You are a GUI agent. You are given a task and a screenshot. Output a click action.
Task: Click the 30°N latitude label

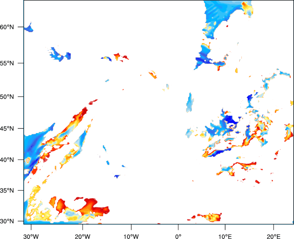click(7, 221)
